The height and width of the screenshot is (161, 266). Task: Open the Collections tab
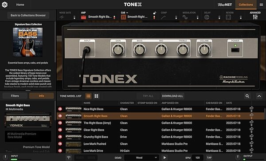[246, 5]
